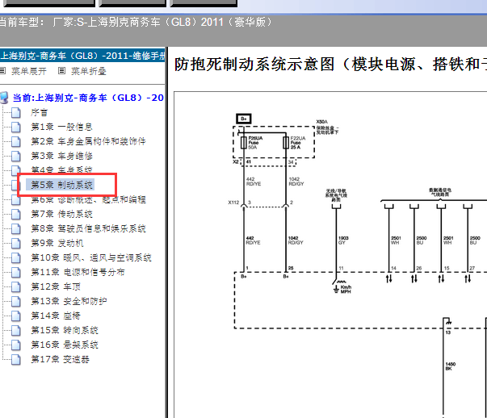The image size is (487, 418).
Task: Click the 菜单折叠 square icon
Action: pos(62,71)
